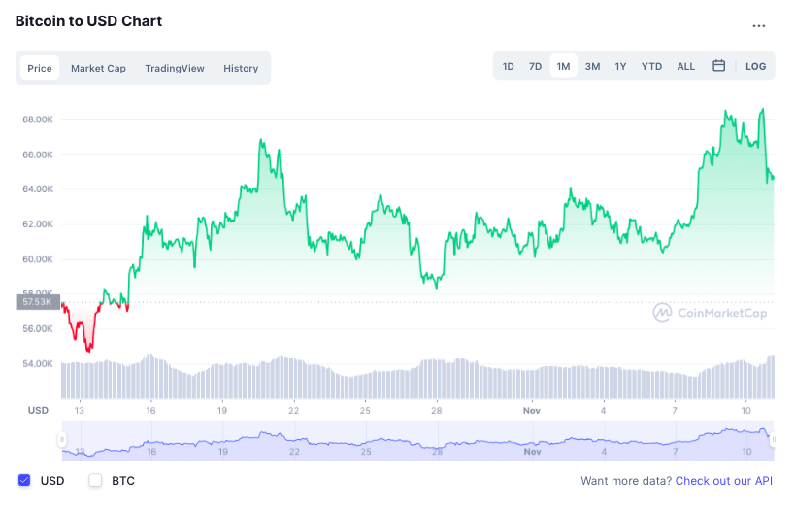Image resolution: width=795 pixels, height=512 pixels.
Task: Select the 1M time range
Action: coord(563,66)
